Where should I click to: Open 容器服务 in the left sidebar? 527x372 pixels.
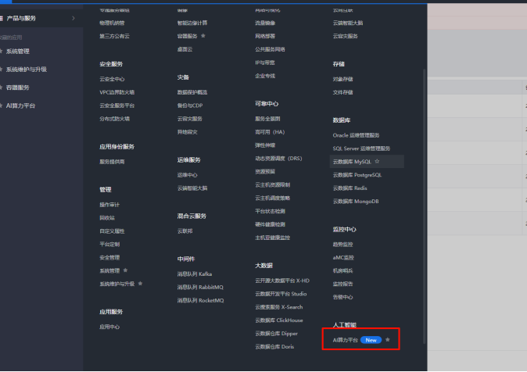point(18,88)
